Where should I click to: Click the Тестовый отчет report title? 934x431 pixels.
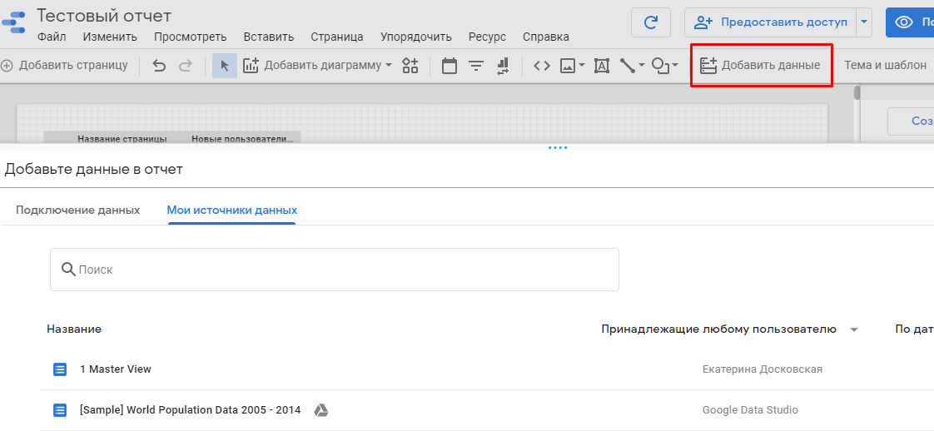(104, 15)
